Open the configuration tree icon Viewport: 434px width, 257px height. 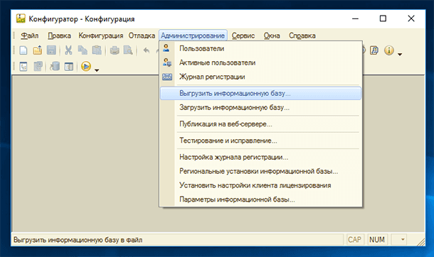coord(23,67)
